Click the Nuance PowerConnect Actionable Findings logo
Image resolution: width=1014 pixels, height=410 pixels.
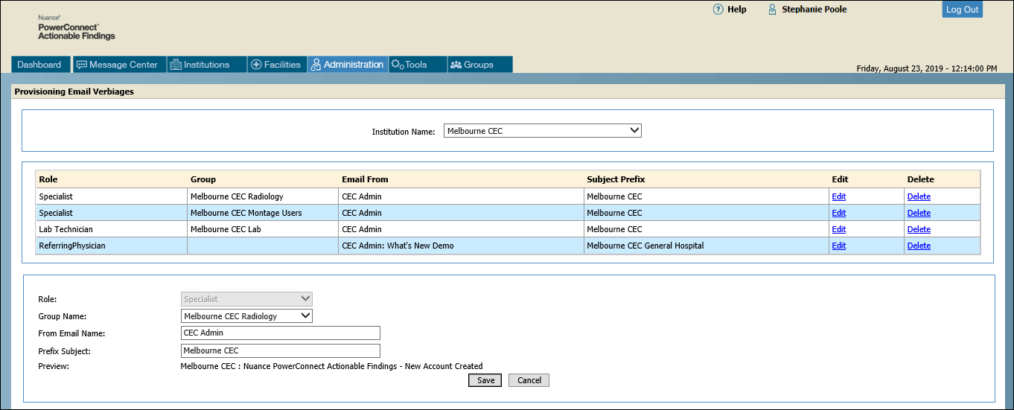pyautogui.click(x=76, y=27)
